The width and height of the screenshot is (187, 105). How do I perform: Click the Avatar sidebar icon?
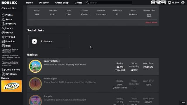3,20
